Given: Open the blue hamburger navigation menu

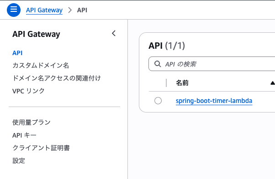Looking at the screenshot, I should pyautogui.click(x=14, y=10).
